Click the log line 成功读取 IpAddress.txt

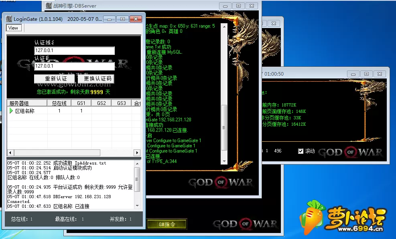pos(57,163)
